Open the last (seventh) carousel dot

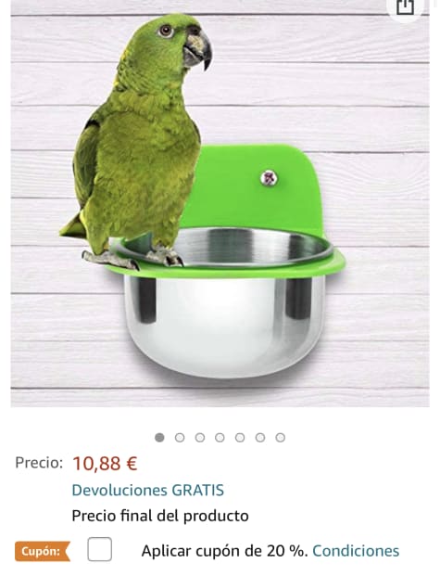pos(281,438)
